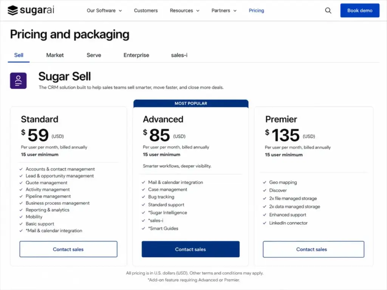Click the Add-on feature footnote text
This screenshot has height=290, width=387.
point(194,280)
